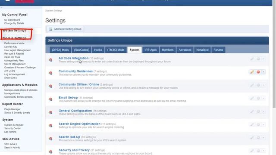Open Ad Code Integration row options dropdown arrow
Image resolution: width=276 pixels, height=155 pixels.
[263, 59]
